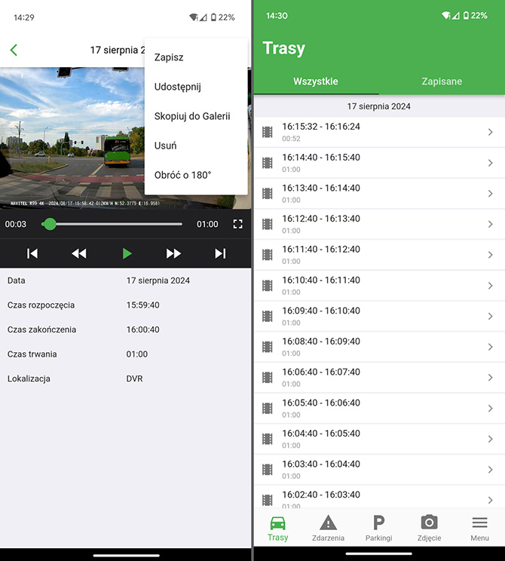Open chevron for 16:06:40 - 16:07:40 clip
505x561 pixels.
point(491,378)
